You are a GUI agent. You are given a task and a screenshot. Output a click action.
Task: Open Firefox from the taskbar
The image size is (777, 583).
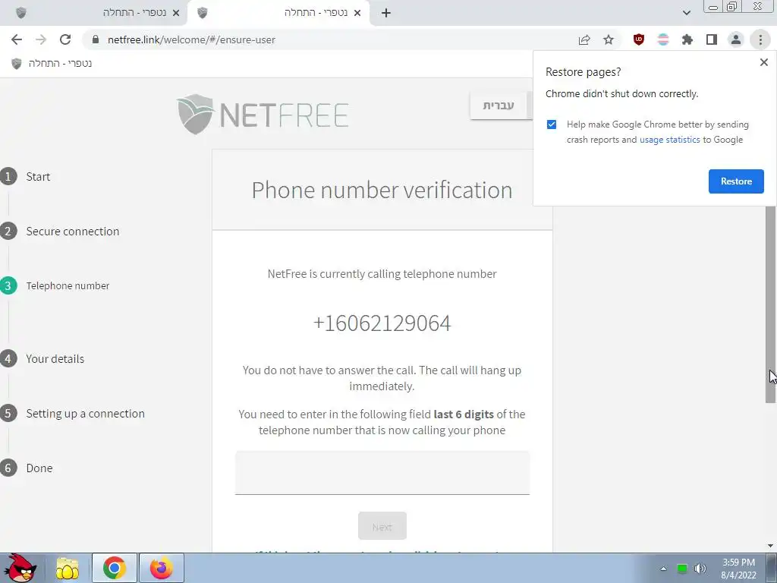161,568
